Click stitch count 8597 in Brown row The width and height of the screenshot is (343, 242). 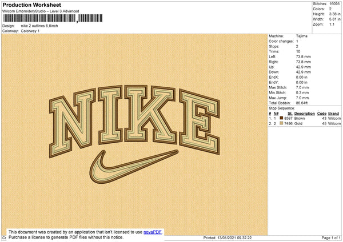point(288,118)
